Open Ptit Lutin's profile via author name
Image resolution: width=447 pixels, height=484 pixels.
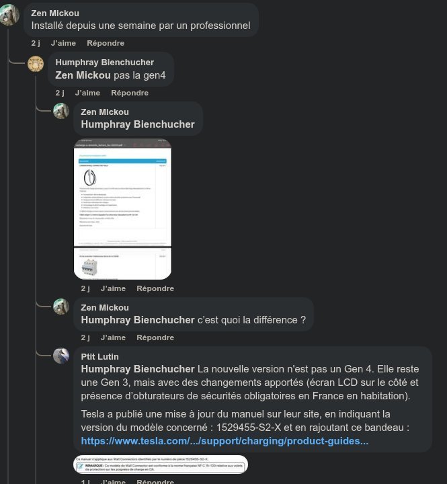[x=99, y=356]
